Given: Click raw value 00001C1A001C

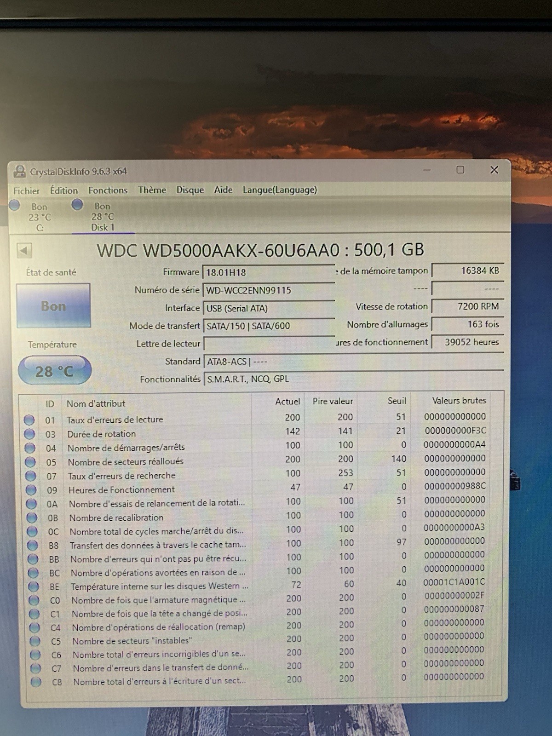Looking at the screenshot, I should [454, 582].
